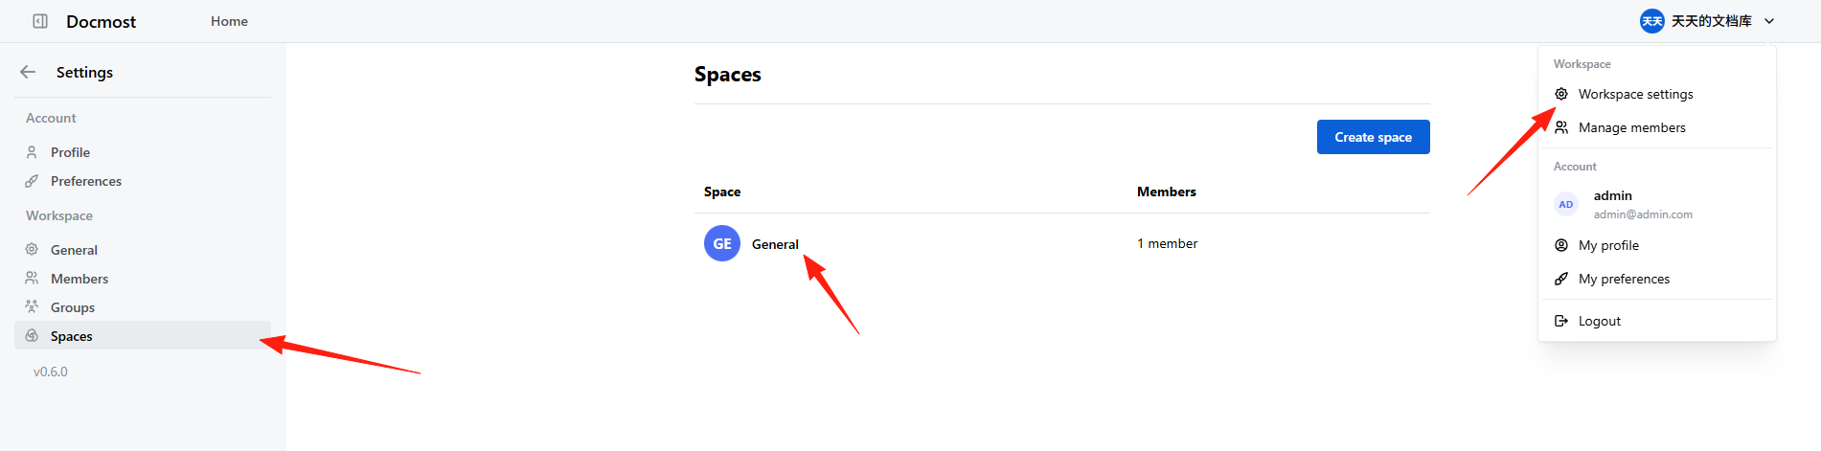Open Profile via its person icon

[32, 152]
